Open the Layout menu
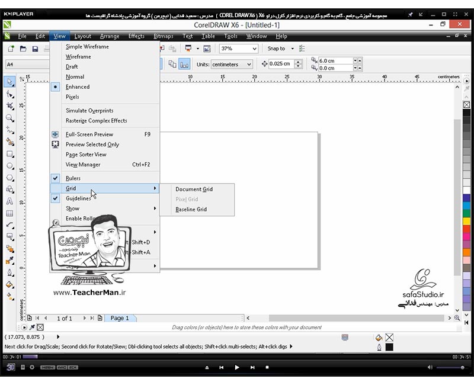The width and height of the screenshot is (474, 385). [82, 36]
